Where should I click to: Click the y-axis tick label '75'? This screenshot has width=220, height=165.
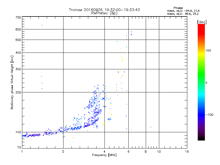[x=19, y=147]
